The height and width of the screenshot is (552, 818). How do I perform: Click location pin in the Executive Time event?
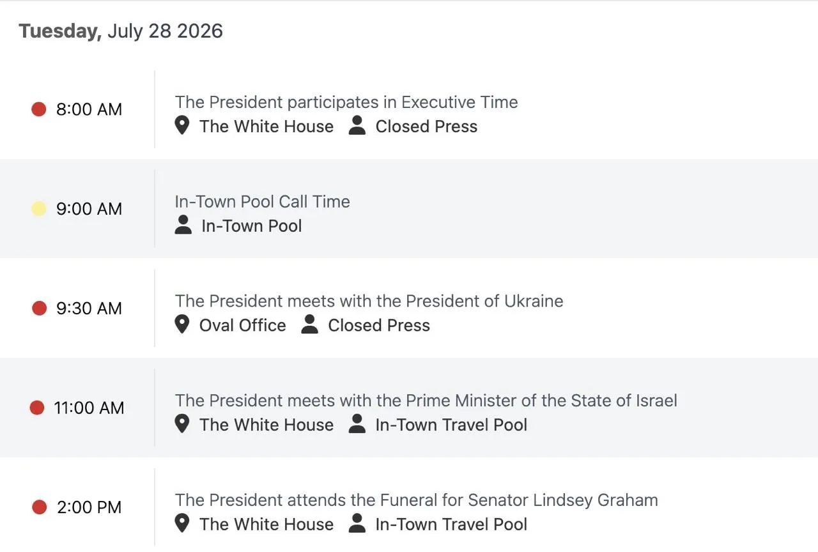(x=182, y=126)
